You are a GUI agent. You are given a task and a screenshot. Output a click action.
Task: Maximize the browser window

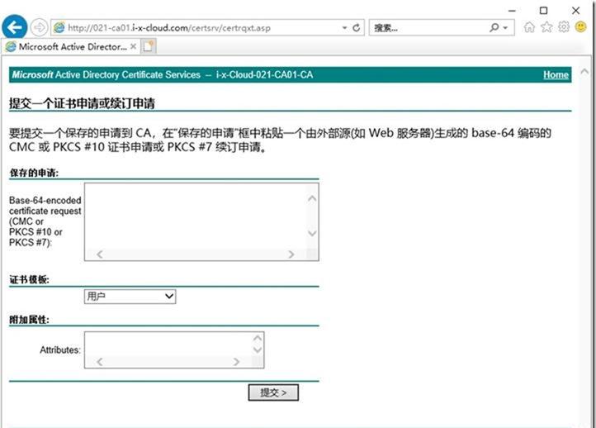[544, 11]
